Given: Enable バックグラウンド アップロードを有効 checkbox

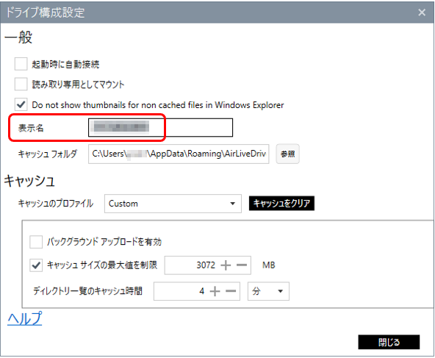Looking at the screenshot, I should point(36,242).
